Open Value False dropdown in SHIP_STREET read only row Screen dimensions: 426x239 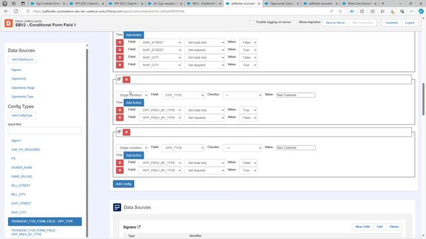248,42
